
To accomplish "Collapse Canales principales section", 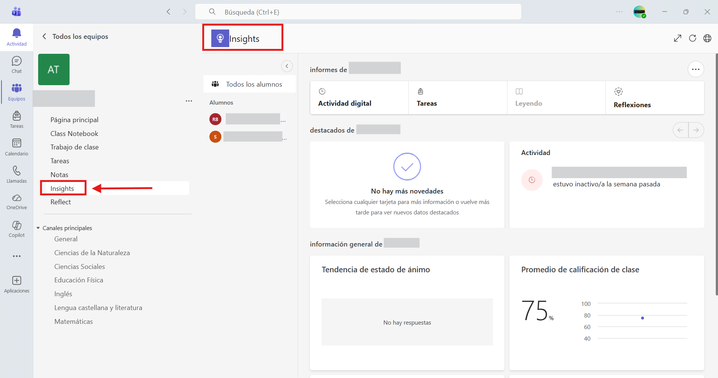I will [x=38, y=228].
